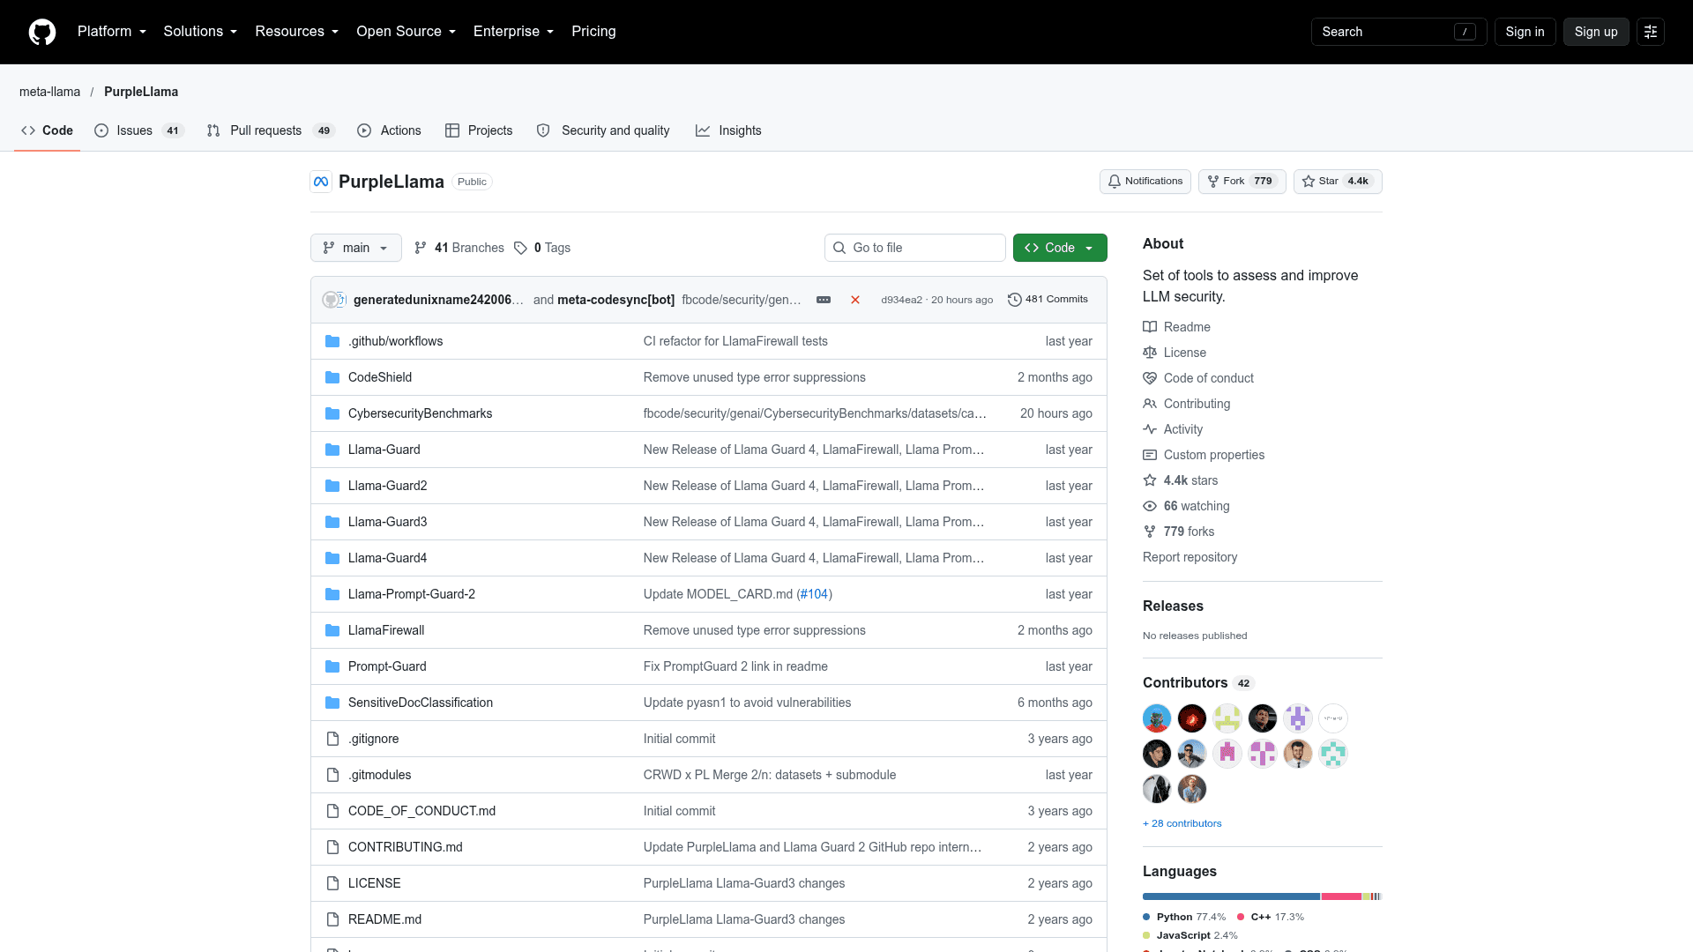Fork the repository with the Fork button

(x=1242, y=182)
